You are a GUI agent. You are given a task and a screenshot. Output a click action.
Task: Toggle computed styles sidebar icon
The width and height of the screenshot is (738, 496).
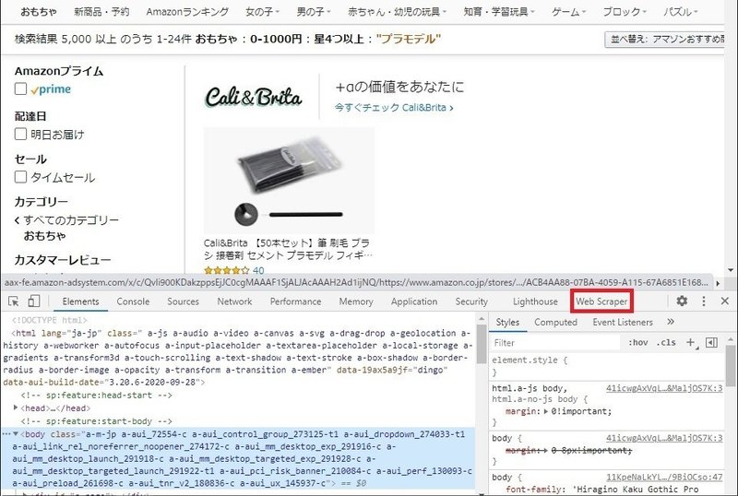click(711, 342)
